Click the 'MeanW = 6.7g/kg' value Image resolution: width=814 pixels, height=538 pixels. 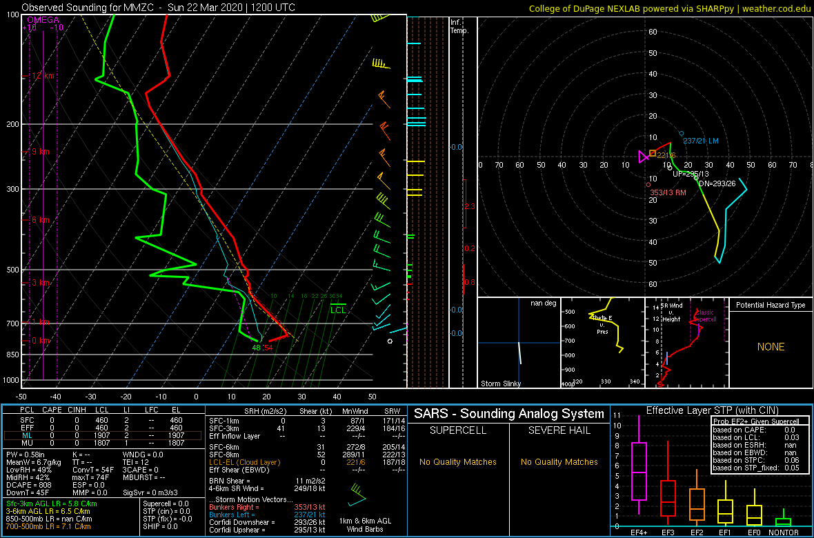tap(34, 462)
